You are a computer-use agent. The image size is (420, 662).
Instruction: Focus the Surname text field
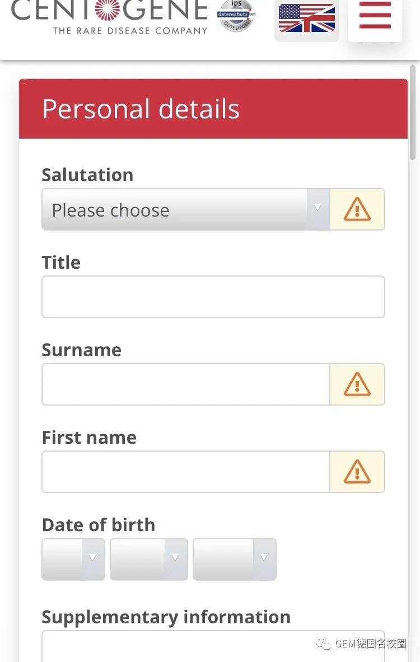click(x=185, y=385)
